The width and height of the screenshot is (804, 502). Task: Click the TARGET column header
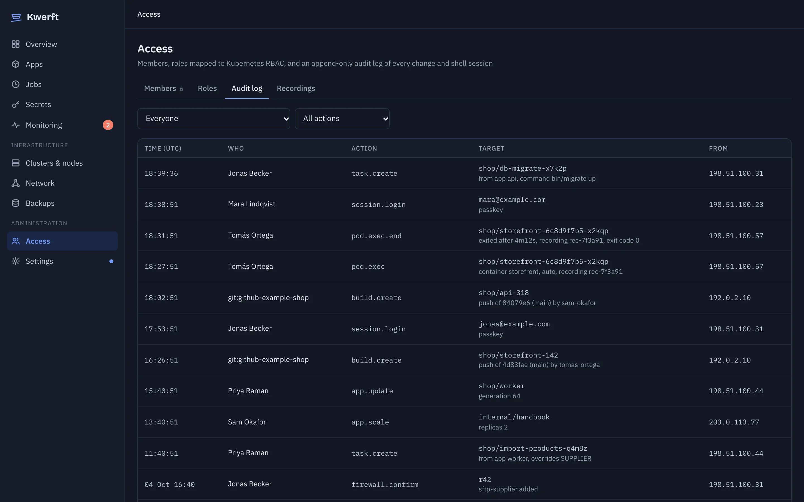pos(491,148)
